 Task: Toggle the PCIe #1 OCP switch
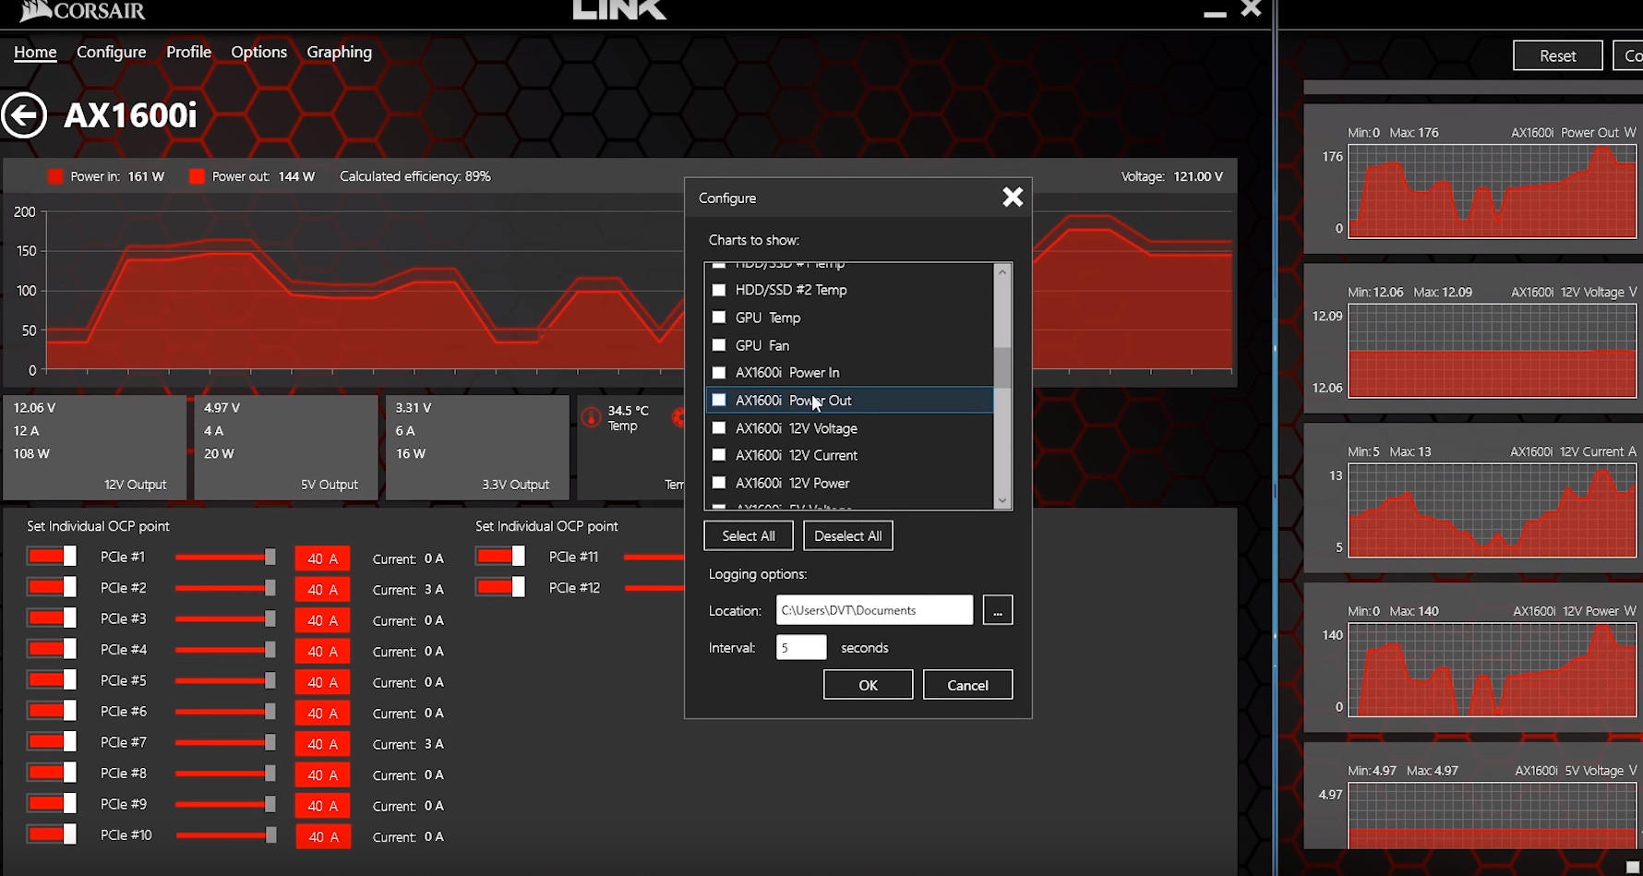point(52,557)
